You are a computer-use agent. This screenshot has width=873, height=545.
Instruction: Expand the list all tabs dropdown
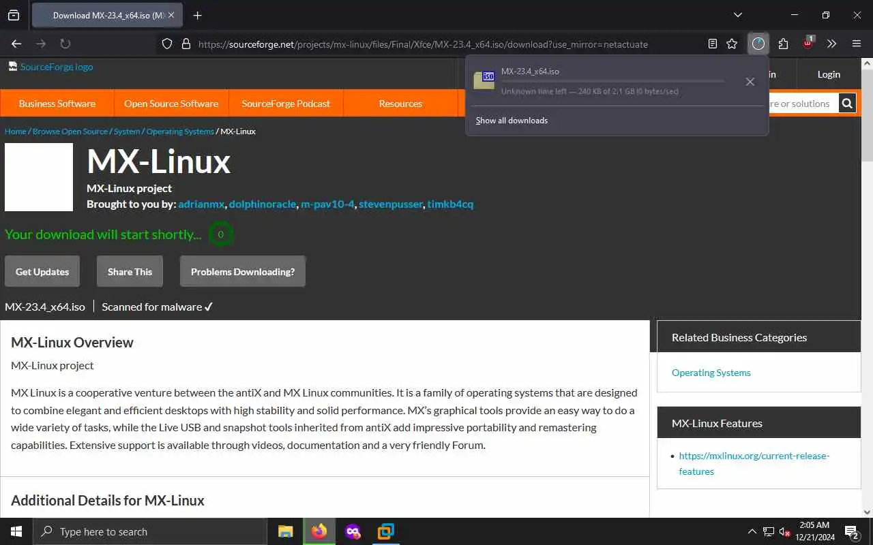coord(738,15)
